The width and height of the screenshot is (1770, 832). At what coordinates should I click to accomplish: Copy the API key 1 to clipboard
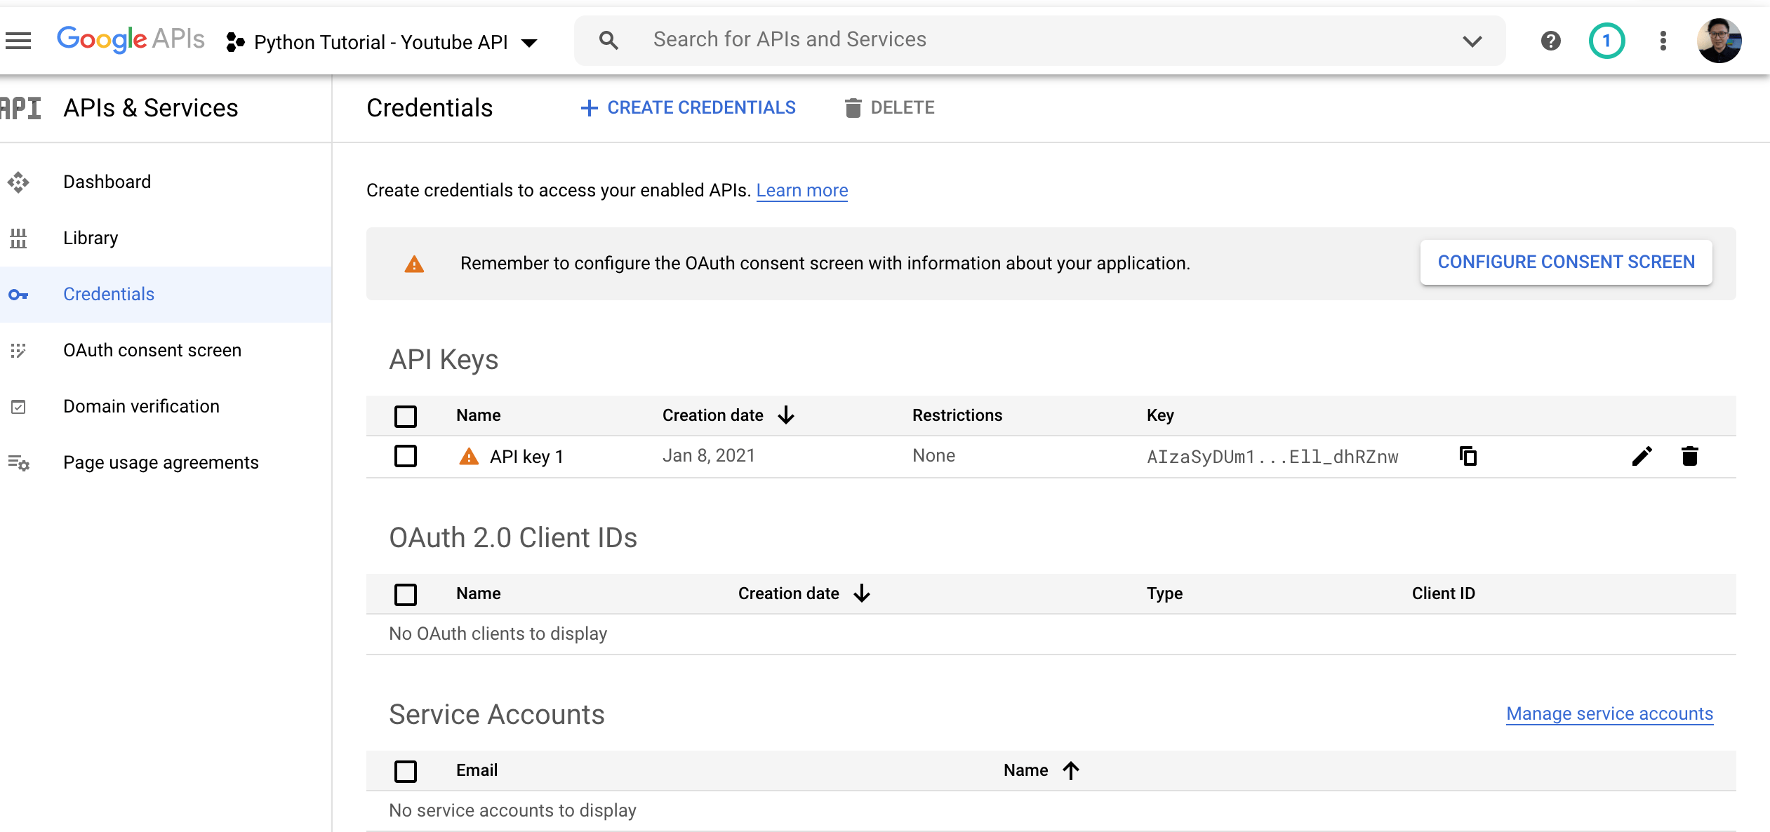pyautogui.click(x=1468, y=456)
